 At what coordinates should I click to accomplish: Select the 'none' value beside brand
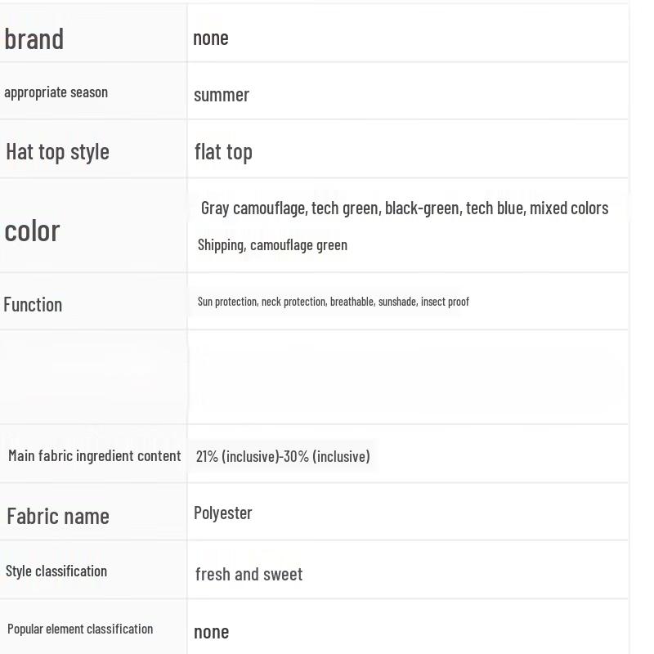pyautogui.click(x=211, y=38)
